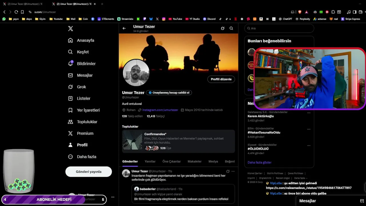Viewport: 366px width, 206px height.
Task: Open depo bookmarks folder
Action: (x=27, y=19)
